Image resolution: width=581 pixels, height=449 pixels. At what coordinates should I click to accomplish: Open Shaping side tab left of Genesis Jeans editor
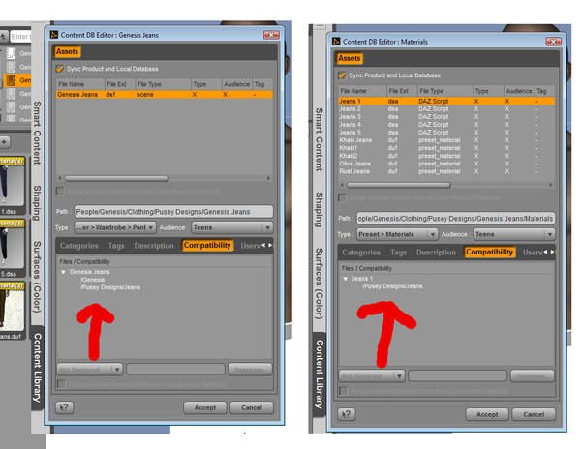(37, 203)
